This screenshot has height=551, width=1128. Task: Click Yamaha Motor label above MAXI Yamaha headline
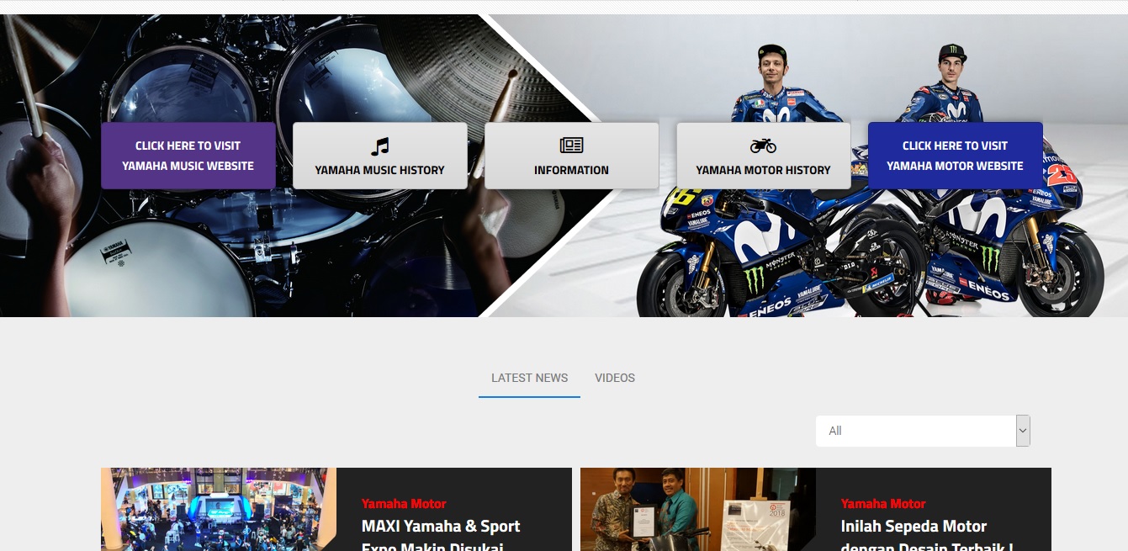pyautogui.click(x=404, y=504)
